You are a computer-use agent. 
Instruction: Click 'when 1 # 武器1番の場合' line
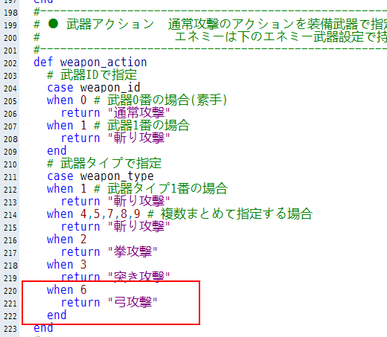118,126
